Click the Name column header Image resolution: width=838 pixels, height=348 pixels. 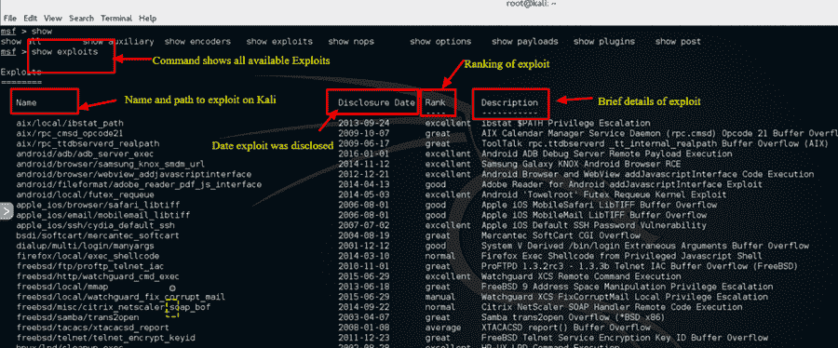[26, 102]
